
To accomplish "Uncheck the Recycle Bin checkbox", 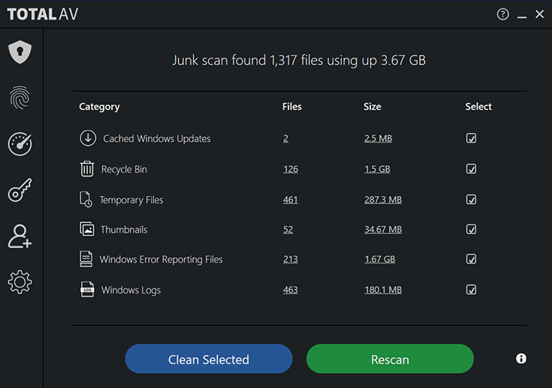I will tap(471, 169).
